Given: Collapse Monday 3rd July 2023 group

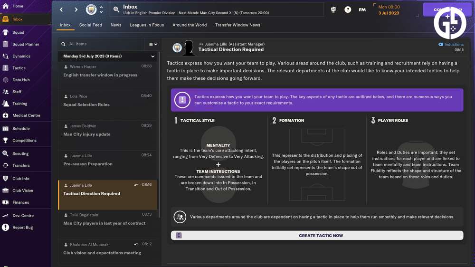Looking at the screenshot, I should tap(152, 57).
